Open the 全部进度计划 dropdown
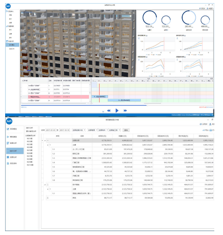 pos(79,130)
